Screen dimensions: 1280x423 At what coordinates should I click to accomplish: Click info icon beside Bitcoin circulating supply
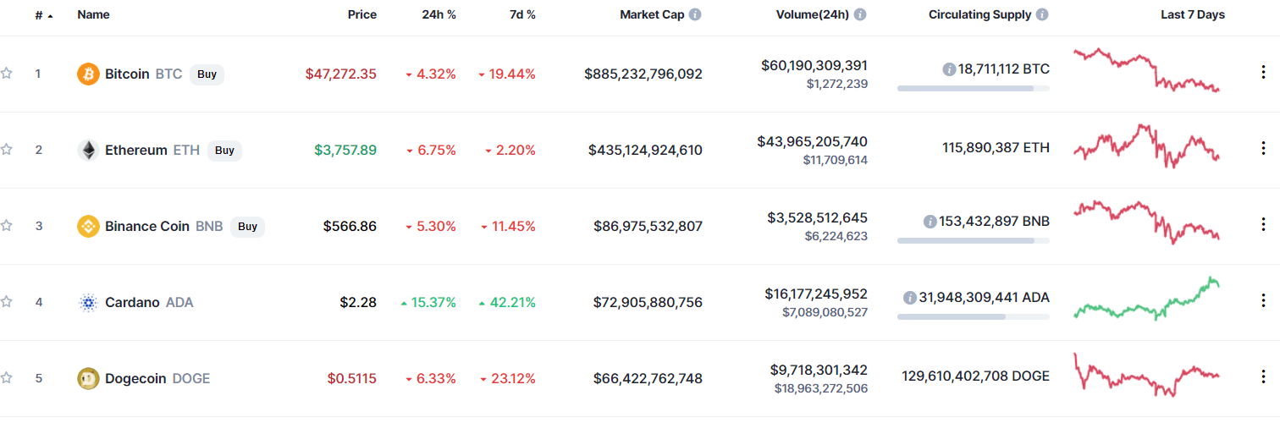point(949,69)
